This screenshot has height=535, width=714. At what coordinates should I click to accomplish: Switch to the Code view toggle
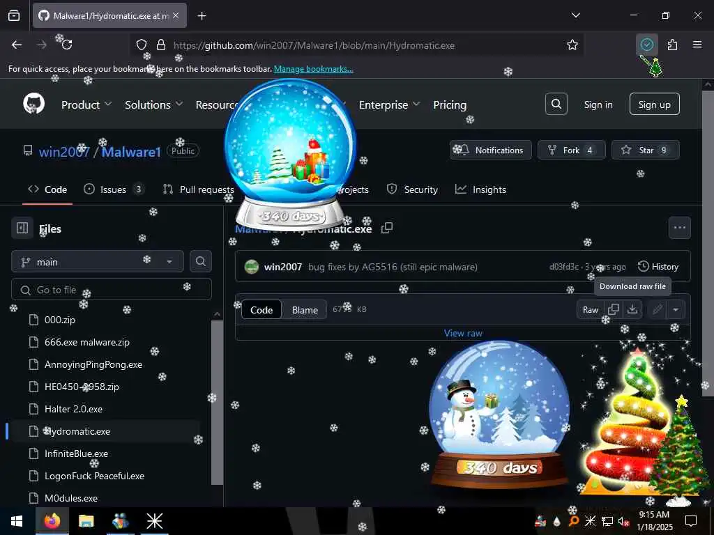click(261, 310)
